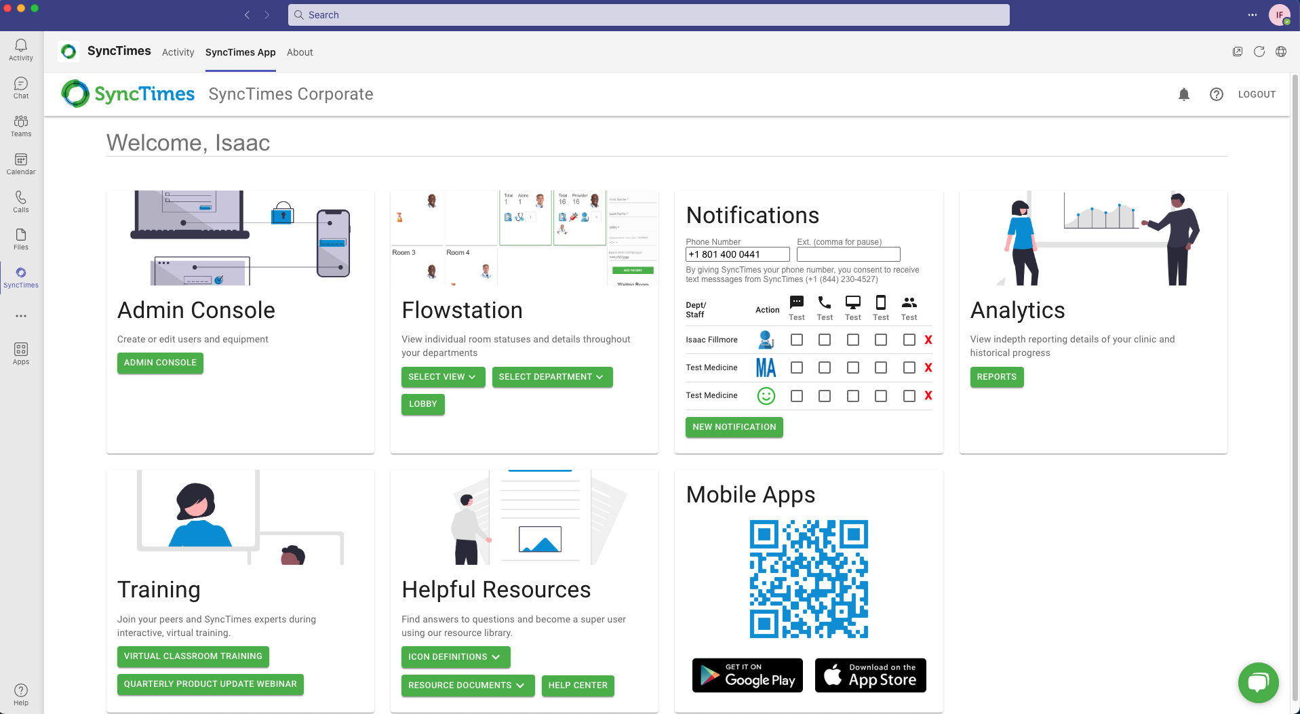Open Files in Teams sidebar
Viewport: 1300px width, 714px height.
pos(21,239)
